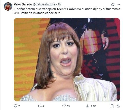Bookmark this post
Viewport: 123px width, 110px height.
point(112,106)
